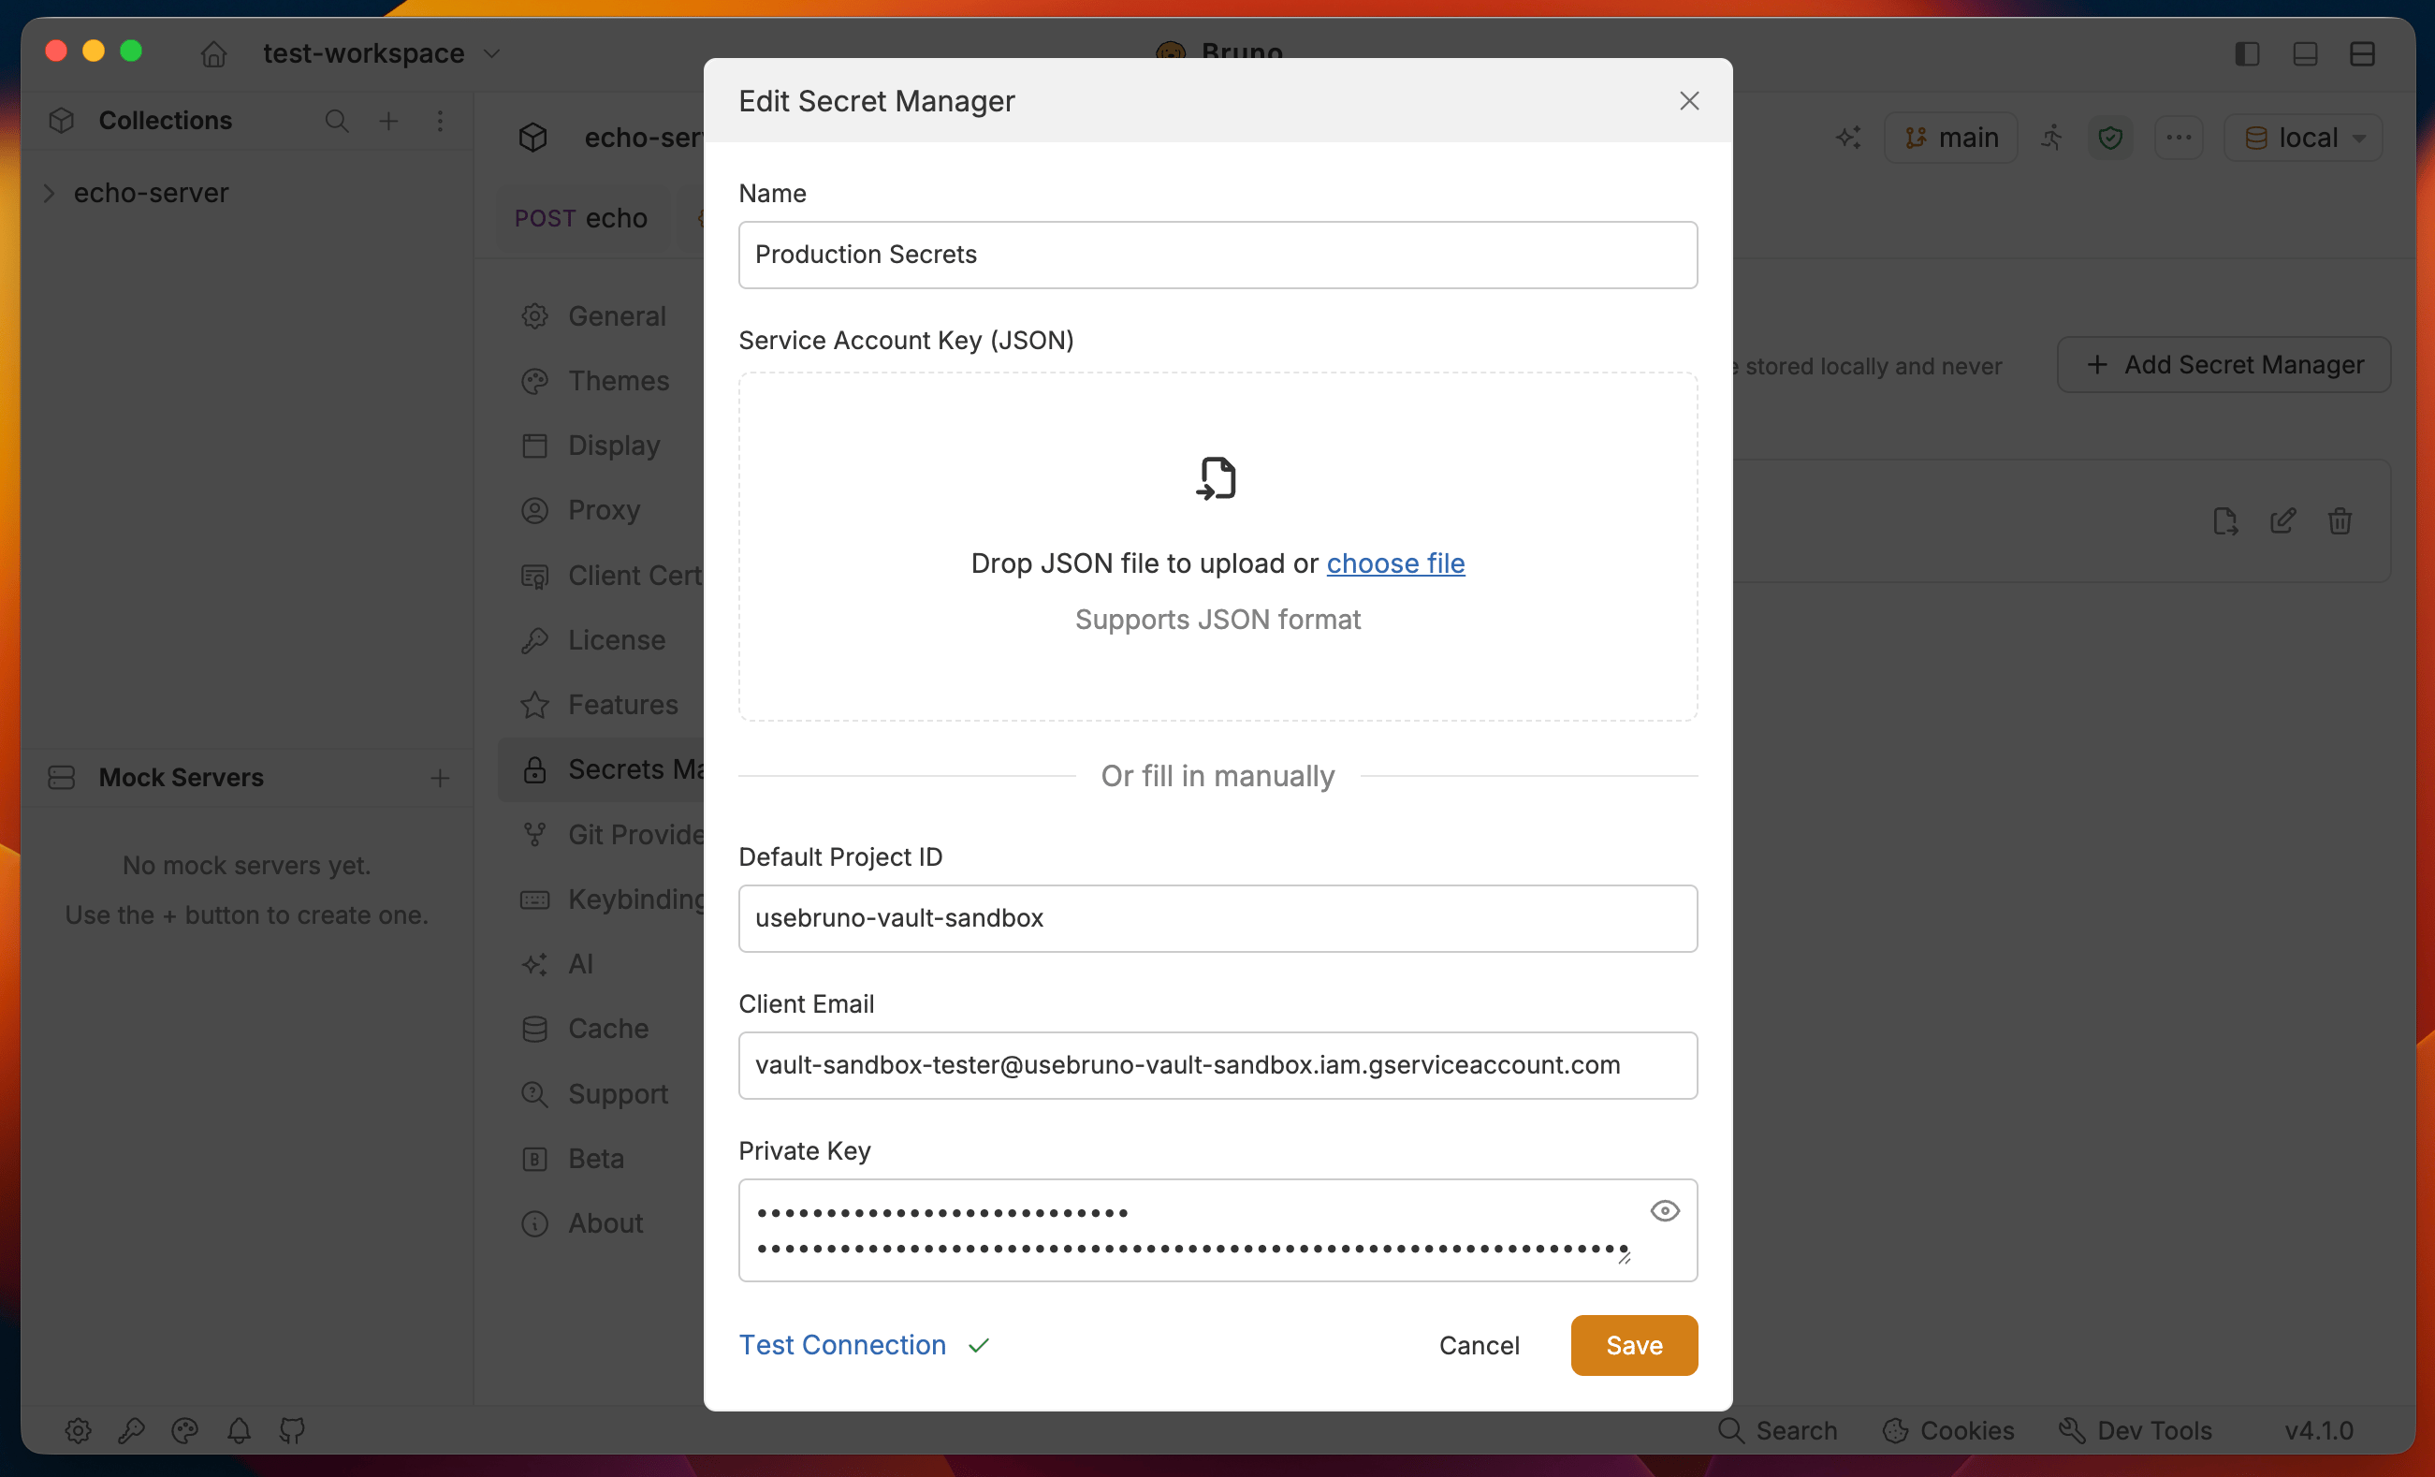Open Search in the status bar
The height and width of the screenshot is (1477, 2435).
pyautogui.click(x=1777, y=1430)
